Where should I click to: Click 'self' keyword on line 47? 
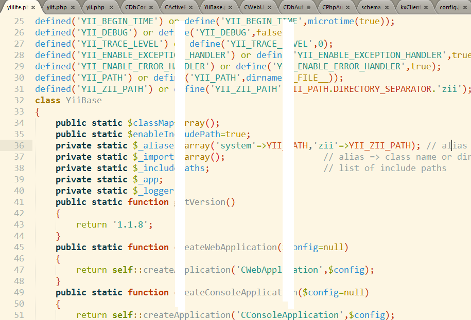[123, 270]
